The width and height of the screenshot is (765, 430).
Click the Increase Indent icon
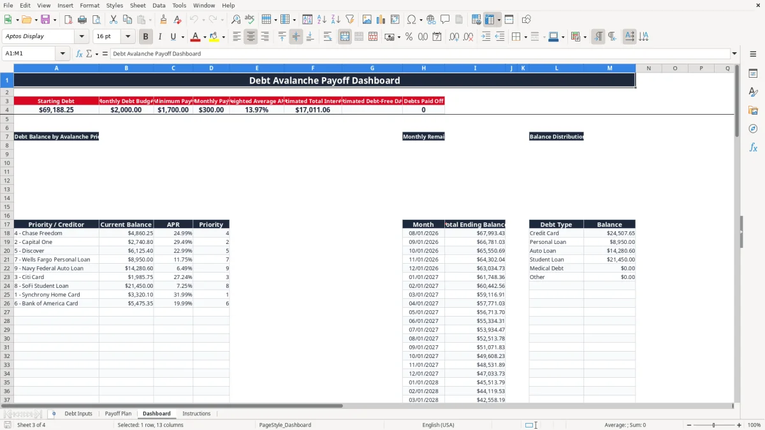click(x=486, y=37)
